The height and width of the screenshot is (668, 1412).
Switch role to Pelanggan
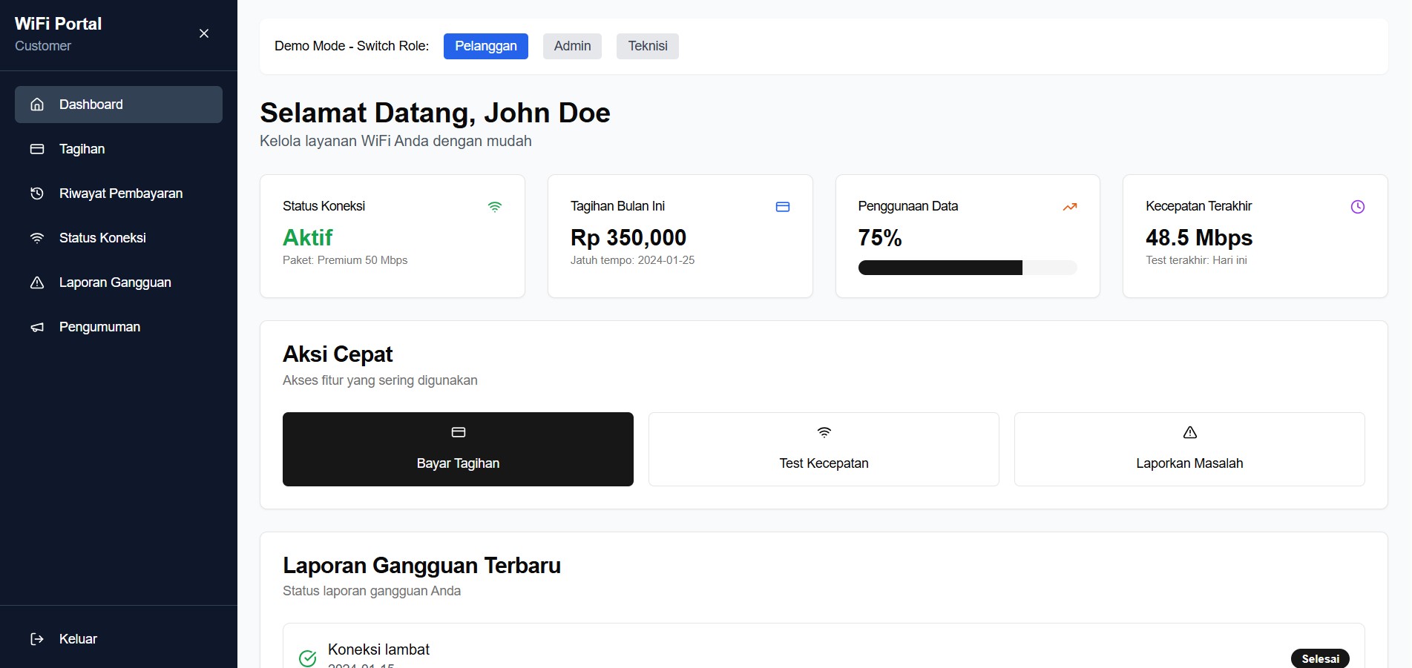pos(486,46)
